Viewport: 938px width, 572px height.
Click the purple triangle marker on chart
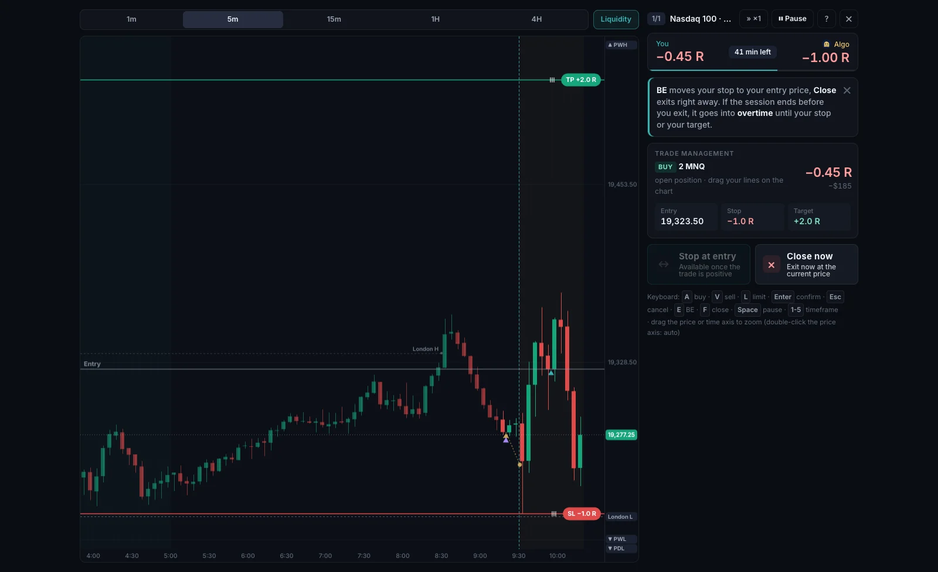click(x=506, y=440)
